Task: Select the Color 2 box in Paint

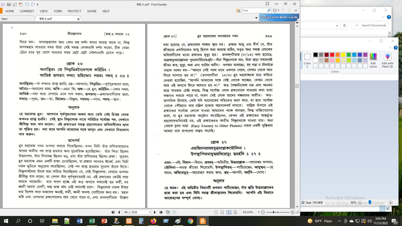Action: pyautogui.click(x=307, y=60)
